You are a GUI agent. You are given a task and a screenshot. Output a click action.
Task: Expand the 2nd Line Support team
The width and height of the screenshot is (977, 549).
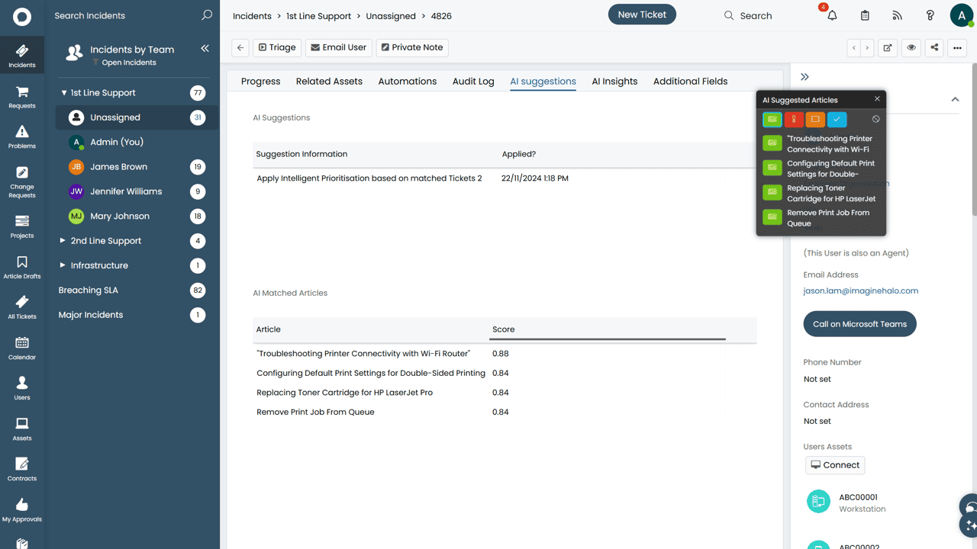(63, 241)
